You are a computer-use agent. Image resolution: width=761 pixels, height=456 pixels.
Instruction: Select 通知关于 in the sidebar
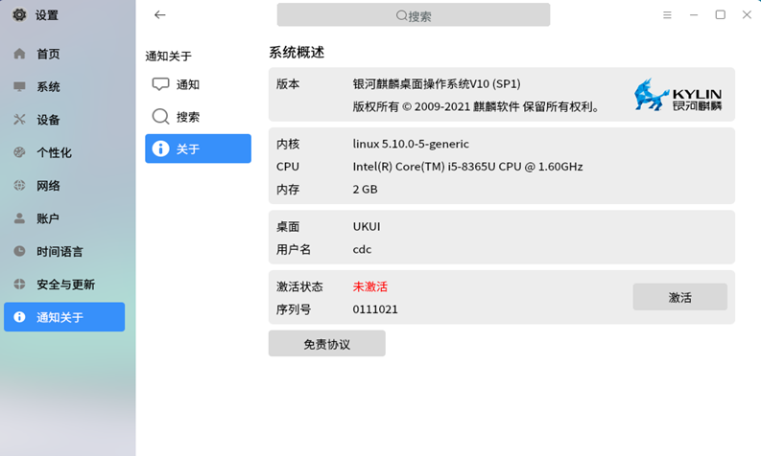64,317
